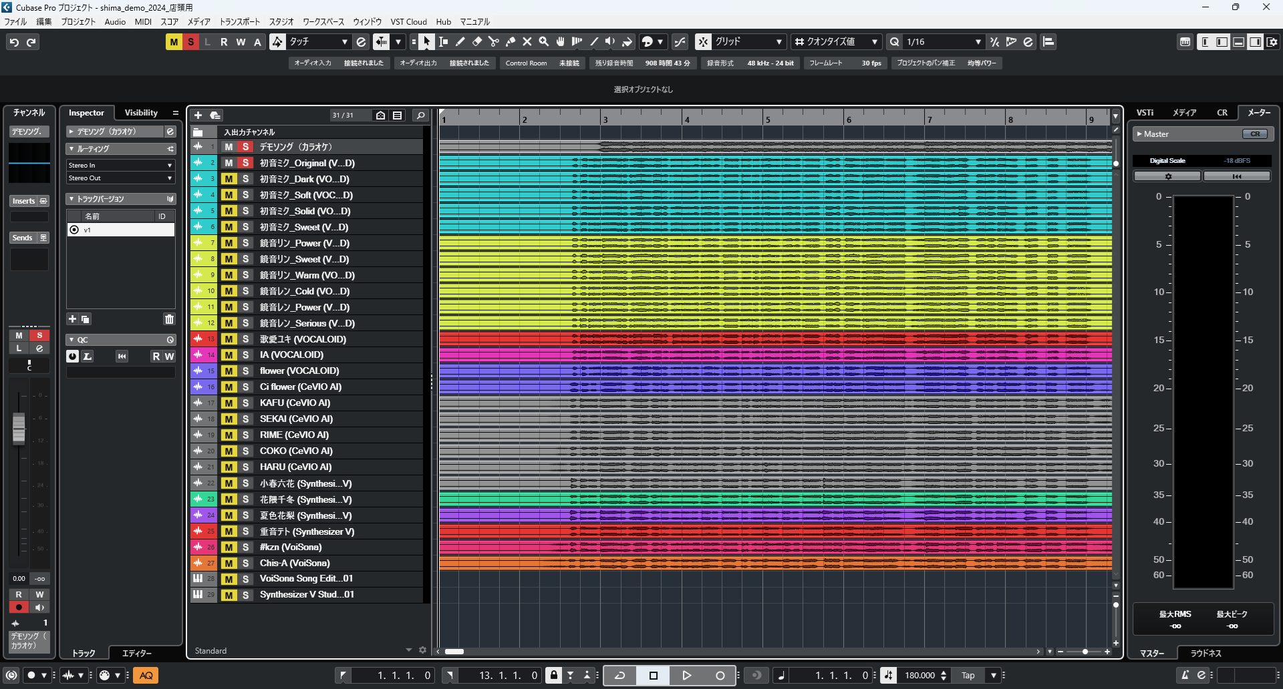Click the Sends button in channel strip
This screenshot has height=689, width=1283.
click(x=29, y=238)
